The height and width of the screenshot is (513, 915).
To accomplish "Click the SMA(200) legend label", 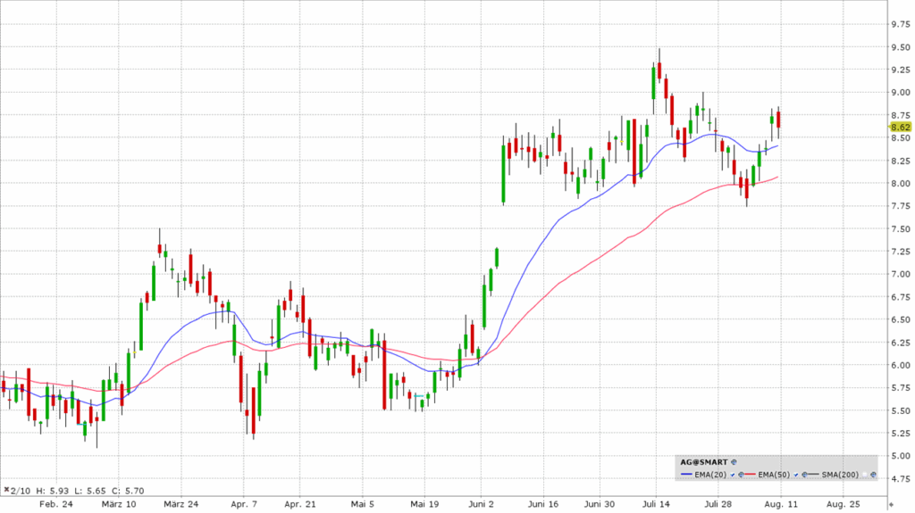I will tap(840, 475).
